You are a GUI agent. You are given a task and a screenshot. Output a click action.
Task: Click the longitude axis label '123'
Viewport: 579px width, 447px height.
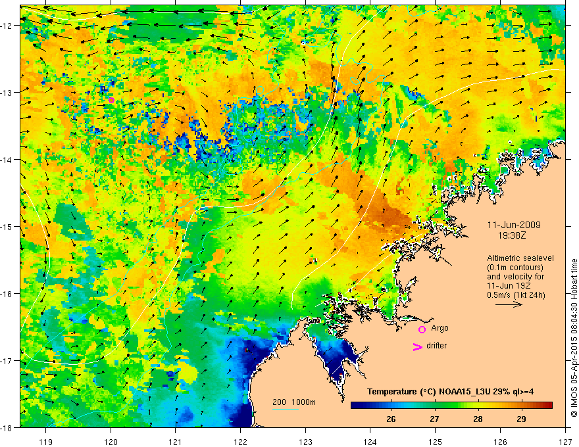click(305, 441)
